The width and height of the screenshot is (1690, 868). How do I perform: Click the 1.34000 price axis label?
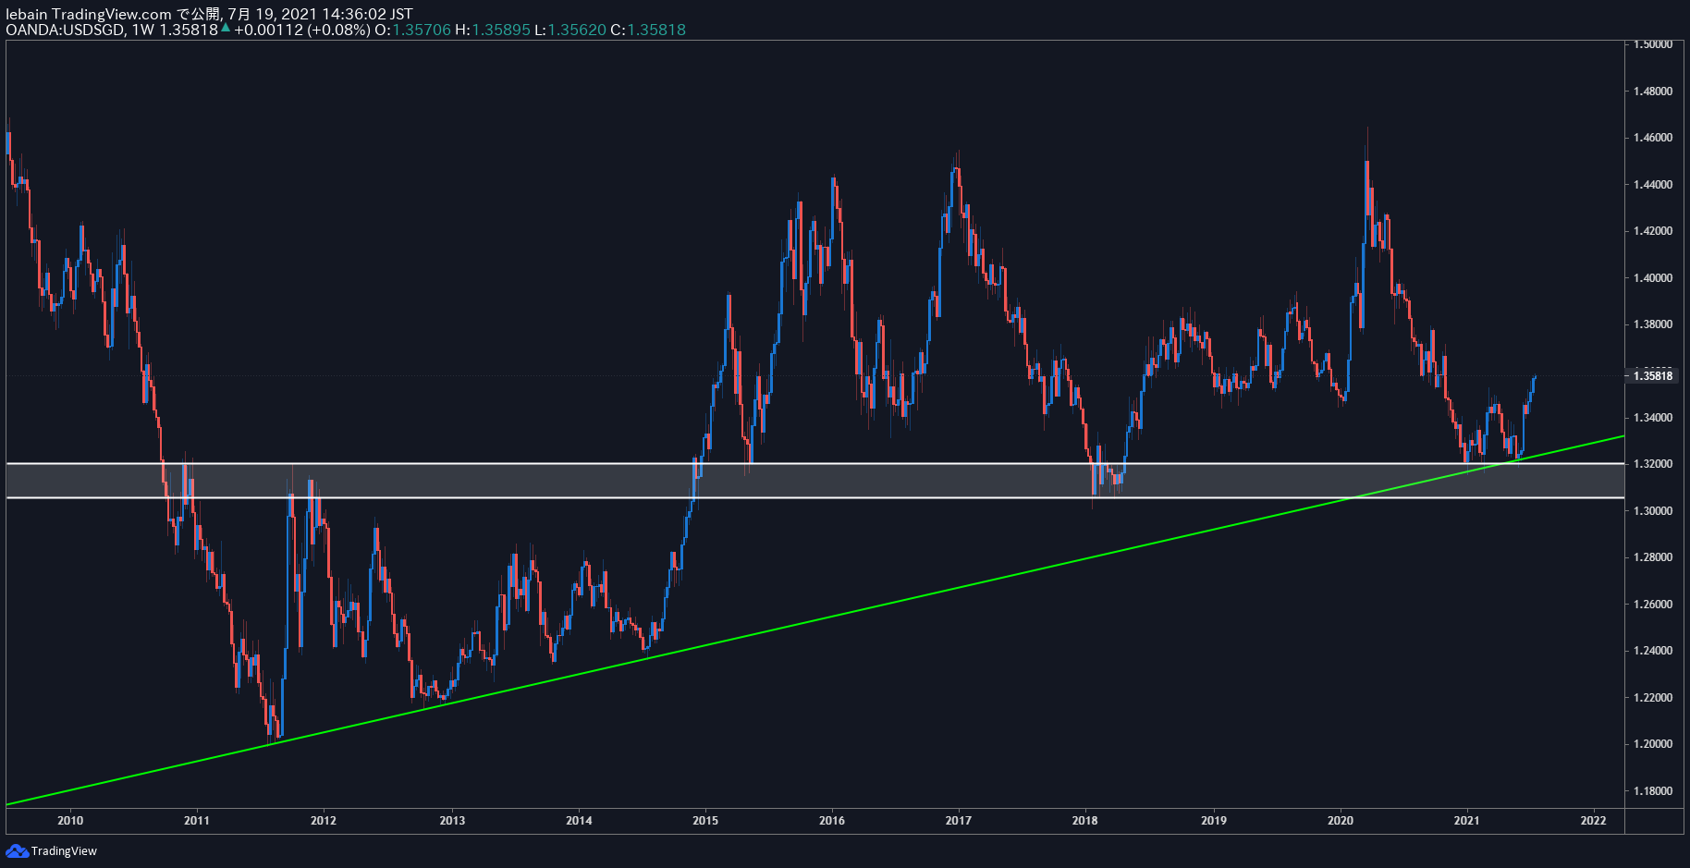[1653, 418]
